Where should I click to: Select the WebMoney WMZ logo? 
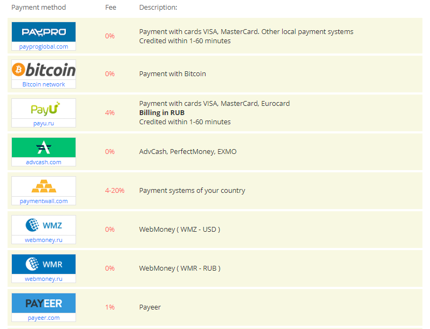tap(44, 225)
